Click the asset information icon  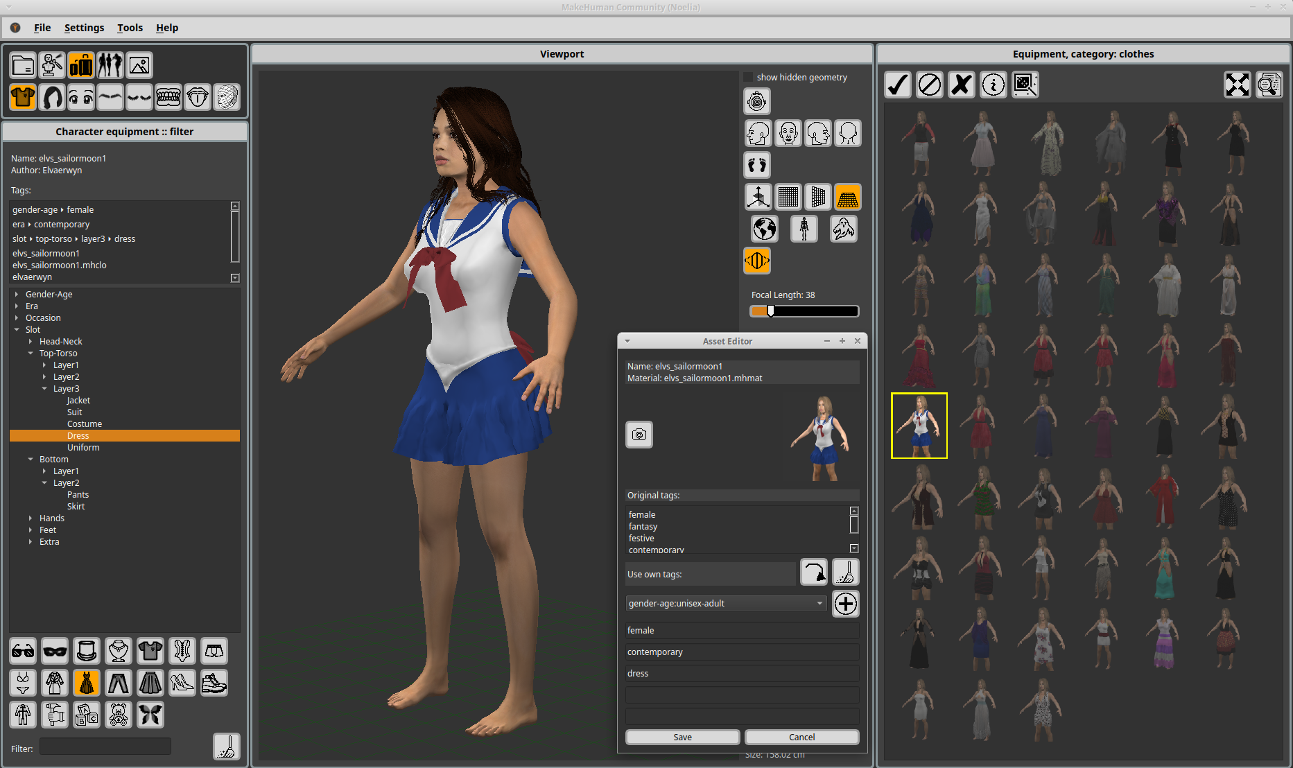(993, 85)
